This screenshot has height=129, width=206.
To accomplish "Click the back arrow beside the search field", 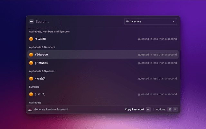I will [32, 22].
